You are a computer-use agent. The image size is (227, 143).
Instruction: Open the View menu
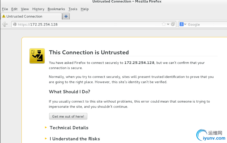click(x=25, y=9)
